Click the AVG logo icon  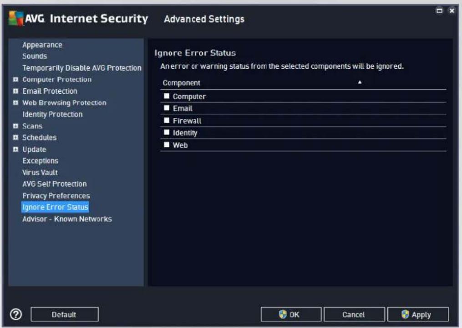point(16,18)
